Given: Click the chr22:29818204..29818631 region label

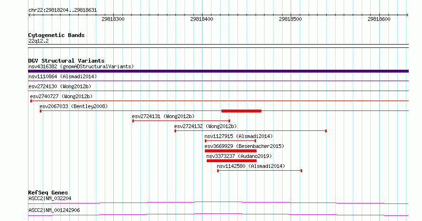Looking at the screenshot, I should [63, 10].
